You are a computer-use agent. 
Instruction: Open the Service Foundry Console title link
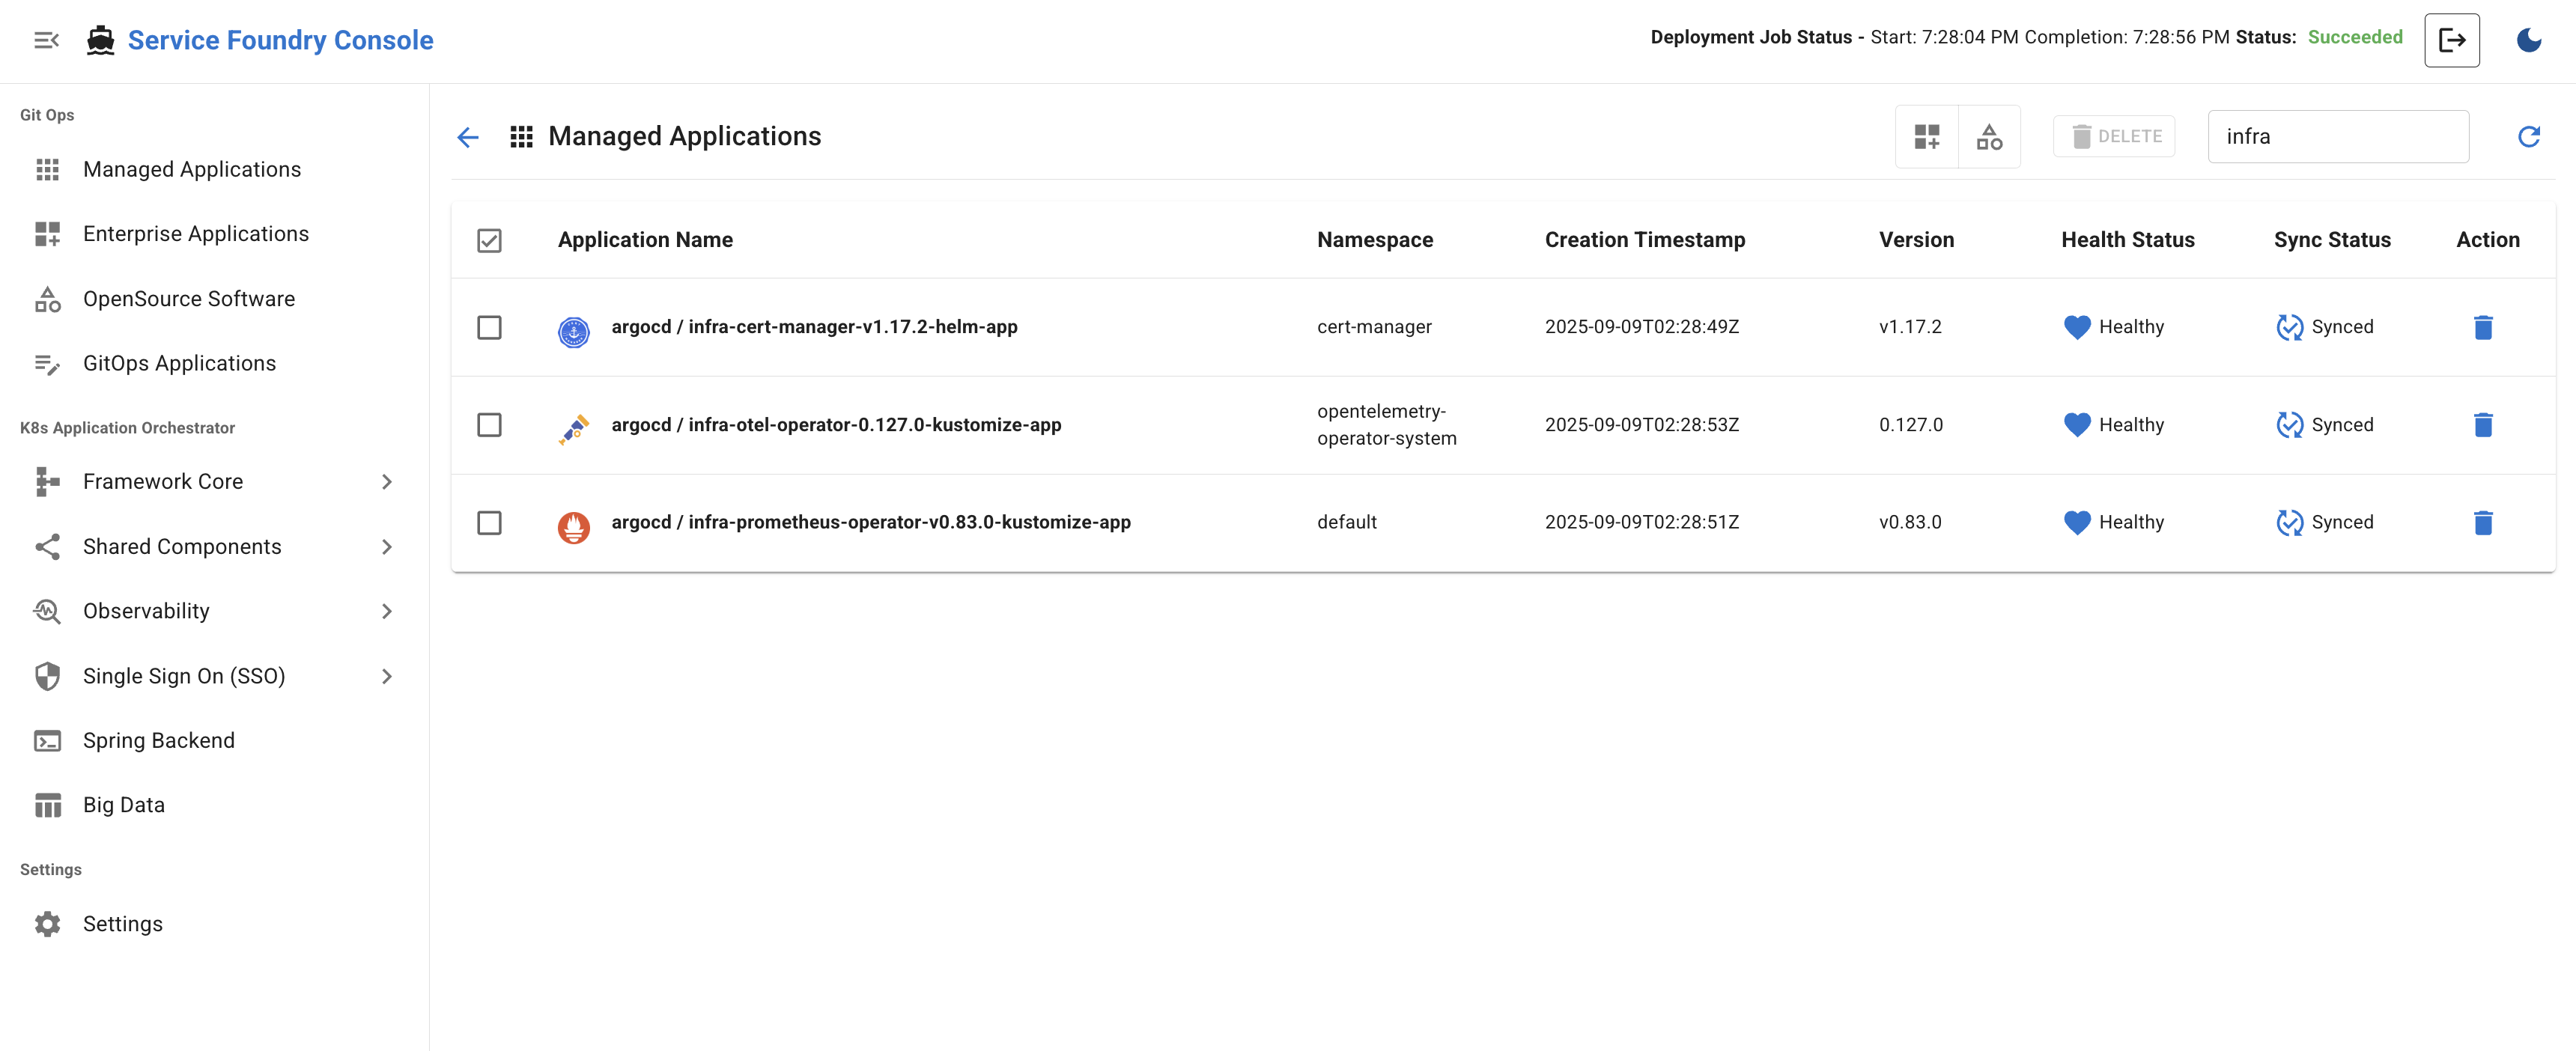(x=280, y=40)
